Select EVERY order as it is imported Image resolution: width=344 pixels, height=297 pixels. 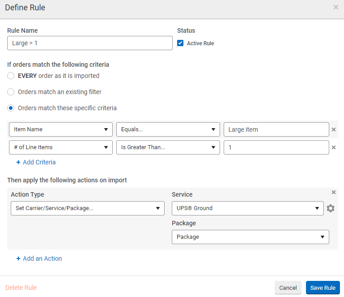tap(11, 76)
